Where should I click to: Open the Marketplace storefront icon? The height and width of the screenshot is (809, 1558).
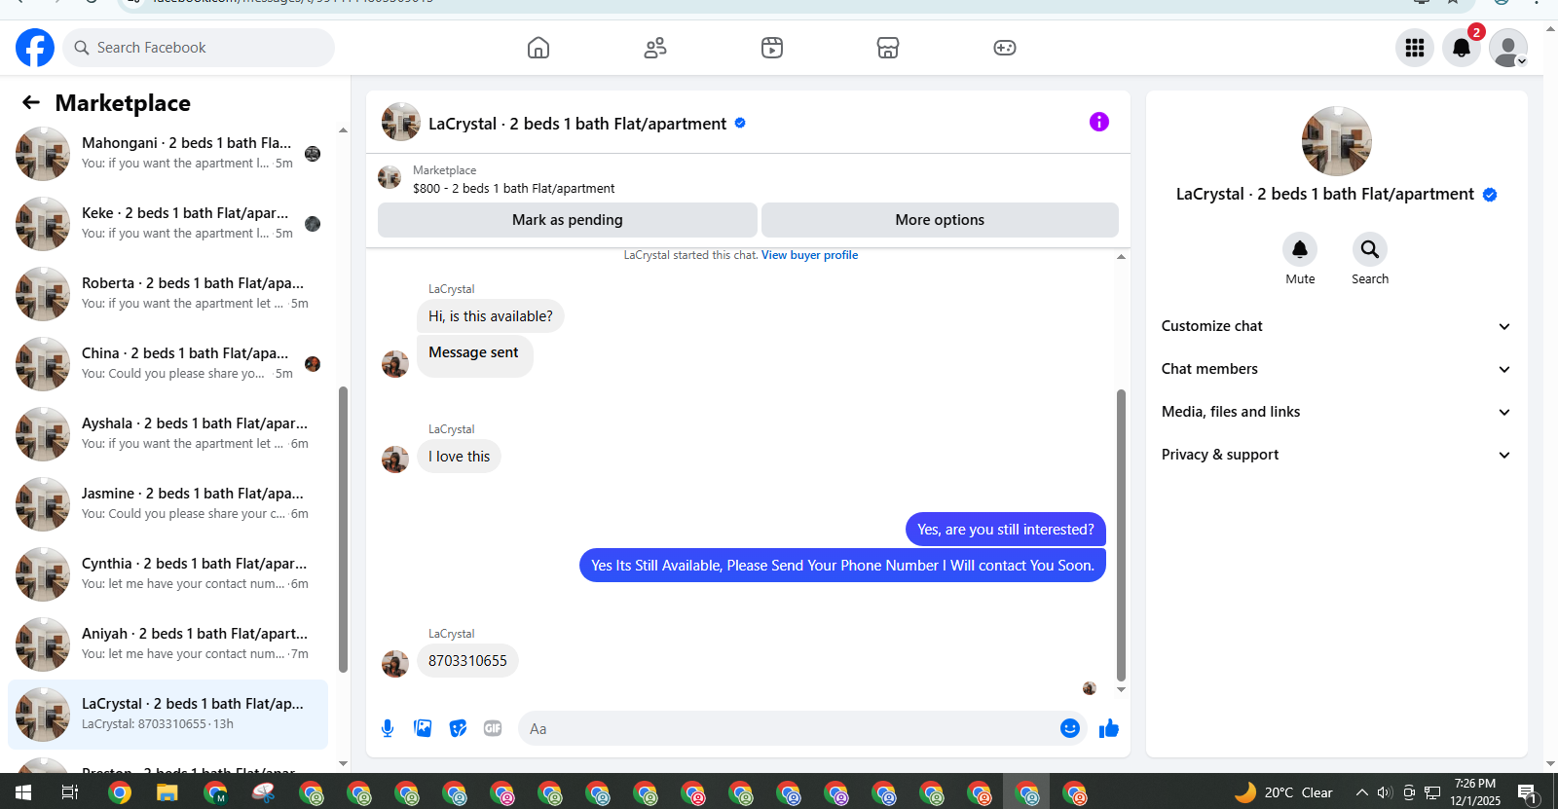coord(888,48)
